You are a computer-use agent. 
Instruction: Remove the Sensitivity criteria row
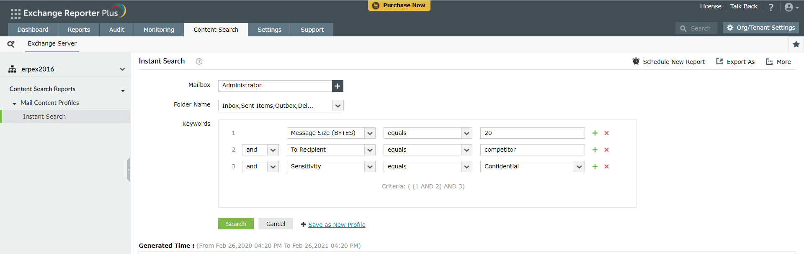(606, 166)
